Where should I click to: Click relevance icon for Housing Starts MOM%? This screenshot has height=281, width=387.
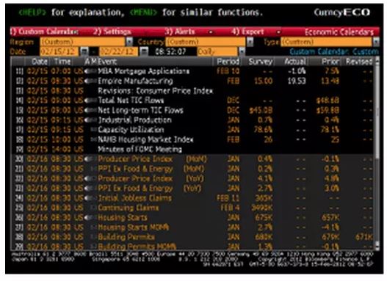click(93, 227)
